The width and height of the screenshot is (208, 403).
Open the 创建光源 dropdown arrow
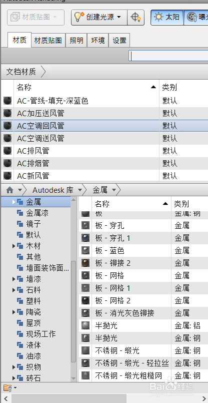[x=119, y=18]
